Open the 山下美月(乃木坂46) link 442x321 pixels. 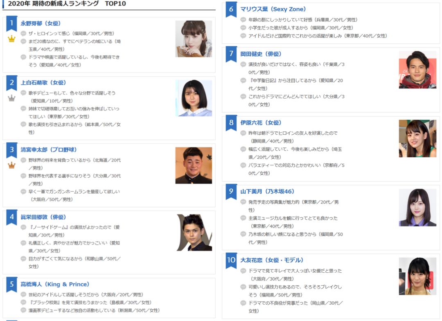267,192
